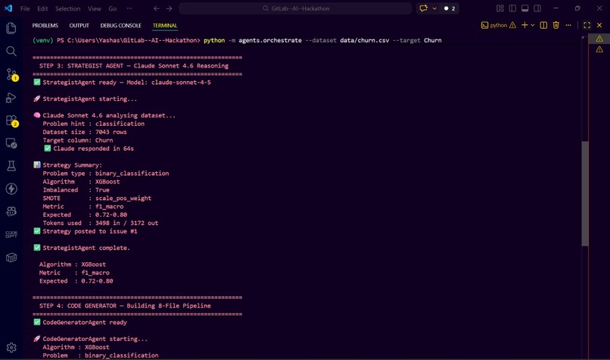Image resolution: width=610 pixels, height=360 pixels.
Task: Click 'Tokens used : 3498 in / 3172 out'
Action: click(x=101, y=223)
